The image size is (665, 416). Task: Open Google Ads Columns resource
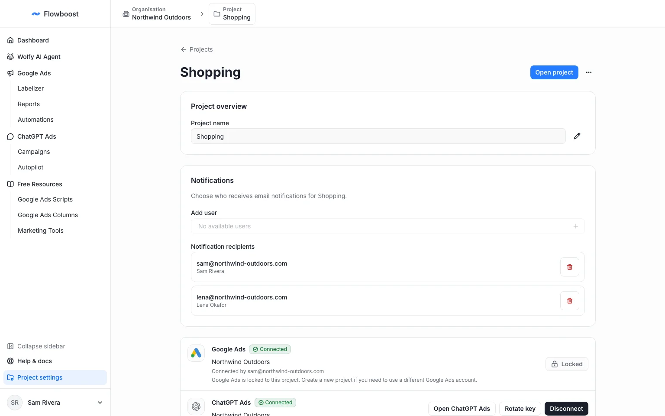[x=48, y=215]
